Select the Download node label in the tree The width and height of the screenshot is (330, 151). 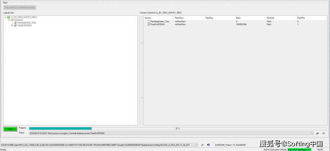[19, 20]
